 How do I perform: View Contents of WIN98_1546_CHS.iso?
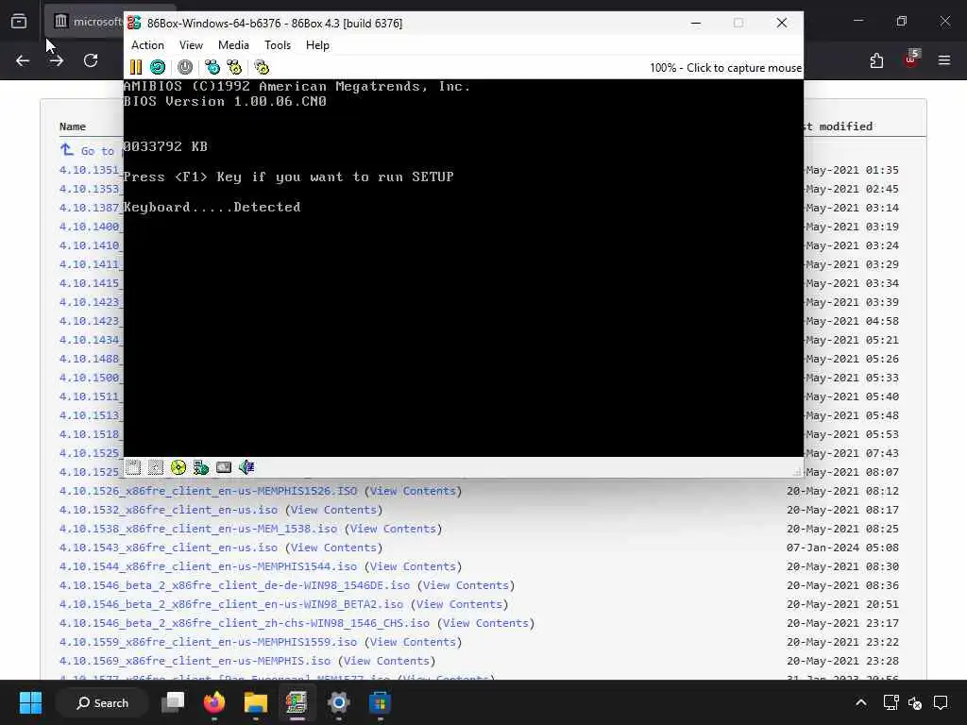(x=485, y=623)
